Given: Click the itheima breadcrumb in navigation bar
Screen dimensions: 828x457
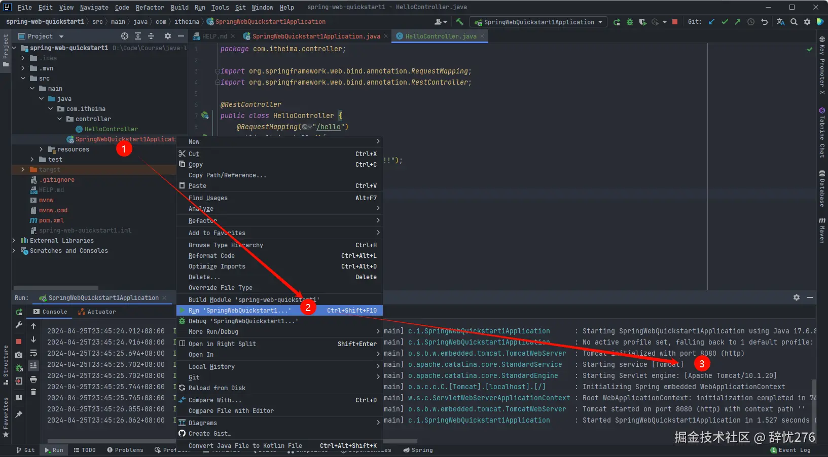Looking at the screenshot, I should click(187, 22).
